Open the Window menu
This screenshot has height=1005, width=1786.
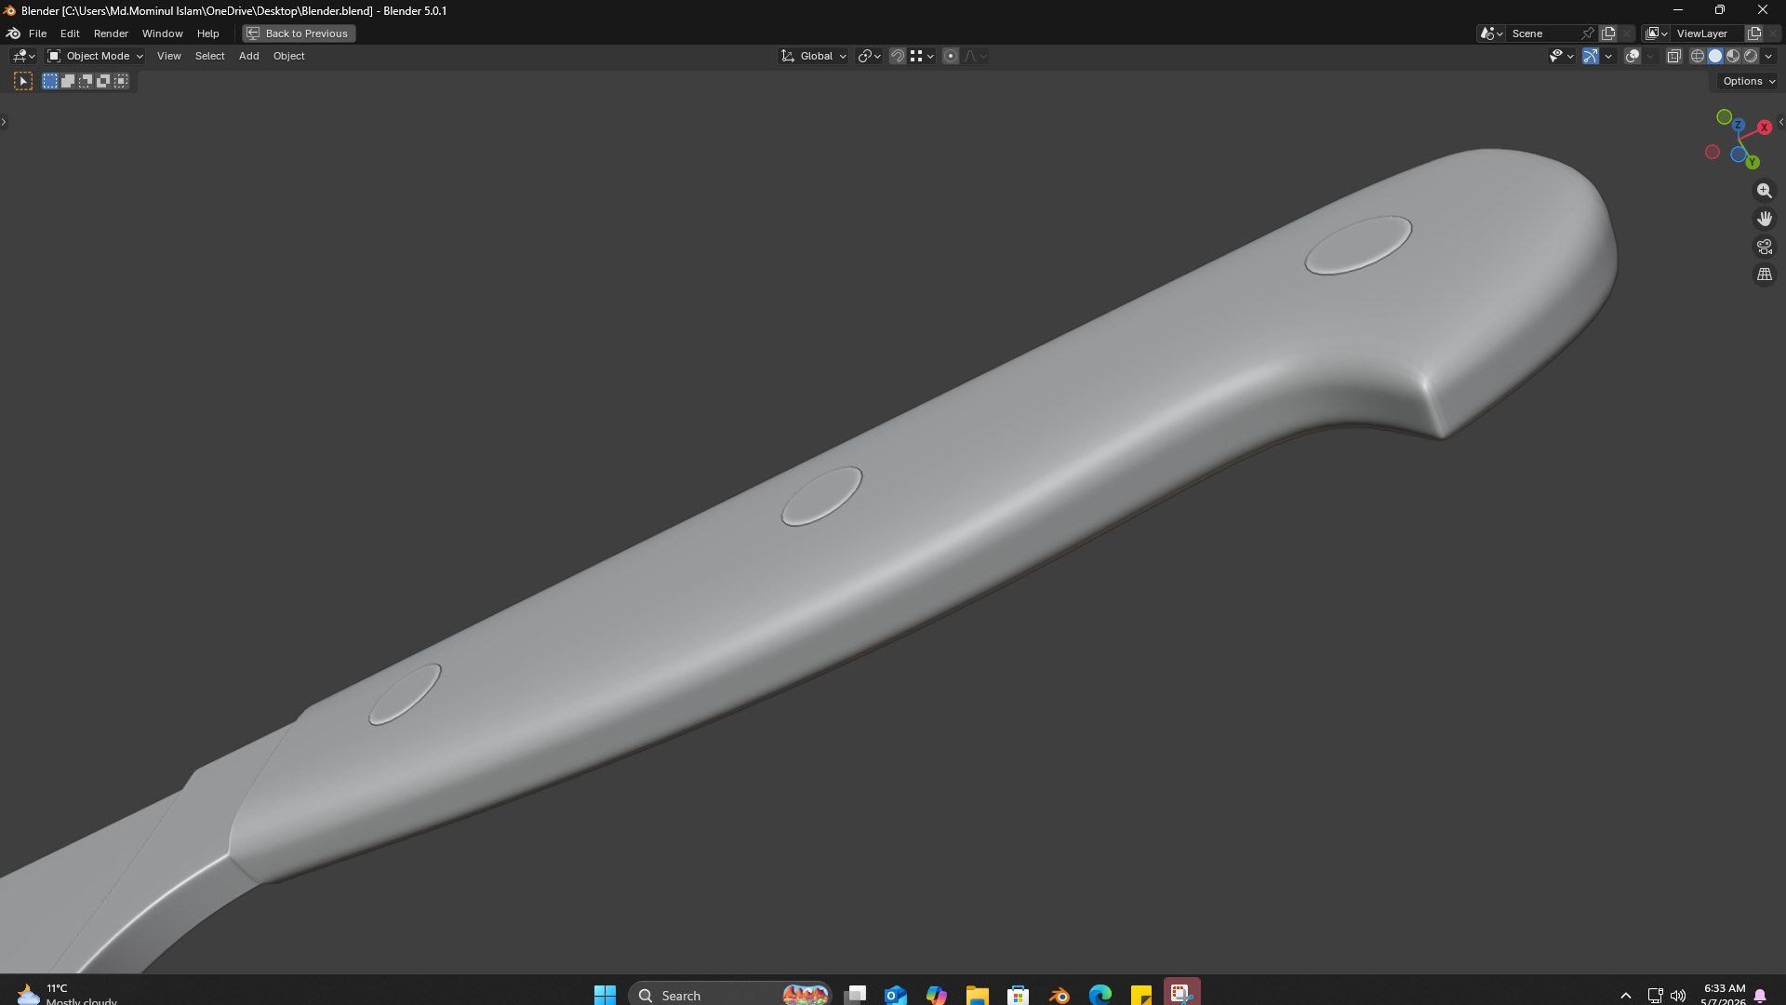[x=162, y=33]
